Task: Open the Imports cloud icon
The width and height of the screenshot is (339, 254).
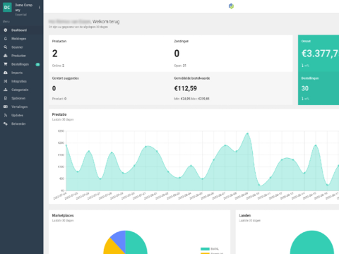Action: [6, 73]
